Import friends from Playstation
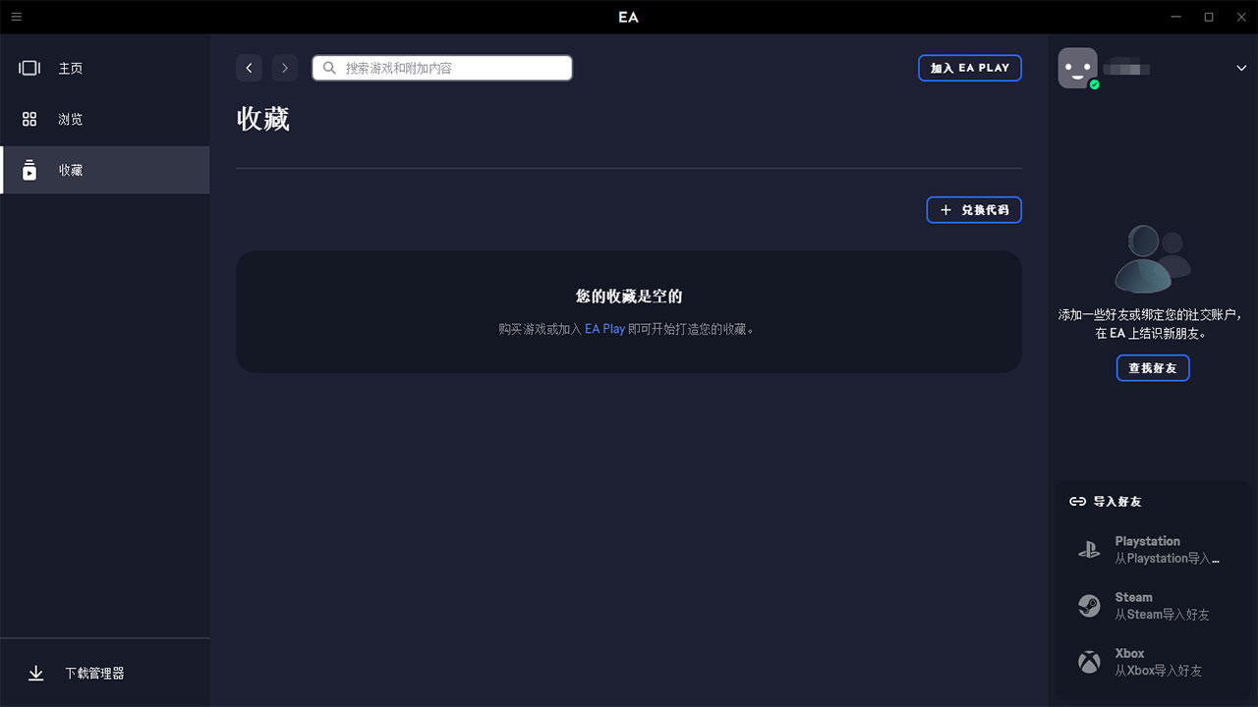 click(x=1153, y=550)
